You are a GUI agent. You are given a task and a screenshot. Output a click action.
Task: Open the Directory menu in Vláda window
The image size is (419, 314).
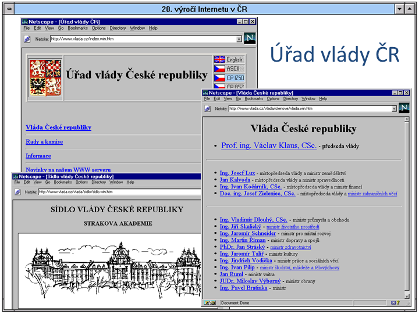tap(290, 99)
